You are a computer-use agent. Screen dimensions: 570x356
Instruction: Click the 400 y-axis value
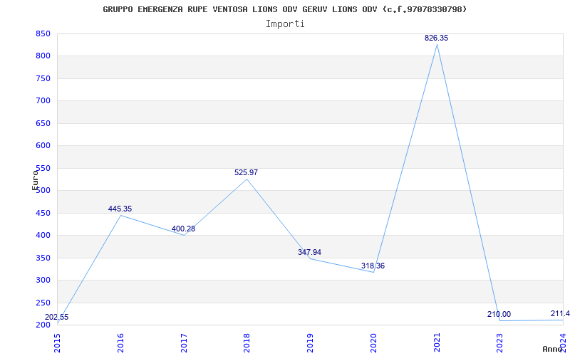click(x=43, y=236)
